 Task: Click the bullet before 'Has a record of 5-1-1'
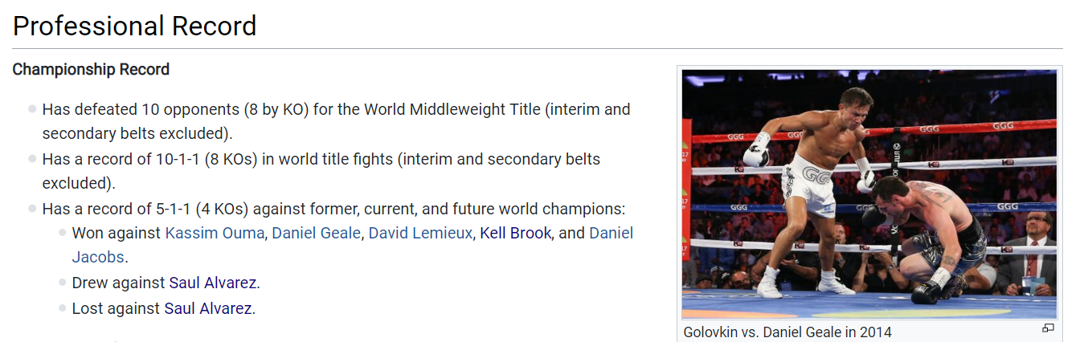32,209
